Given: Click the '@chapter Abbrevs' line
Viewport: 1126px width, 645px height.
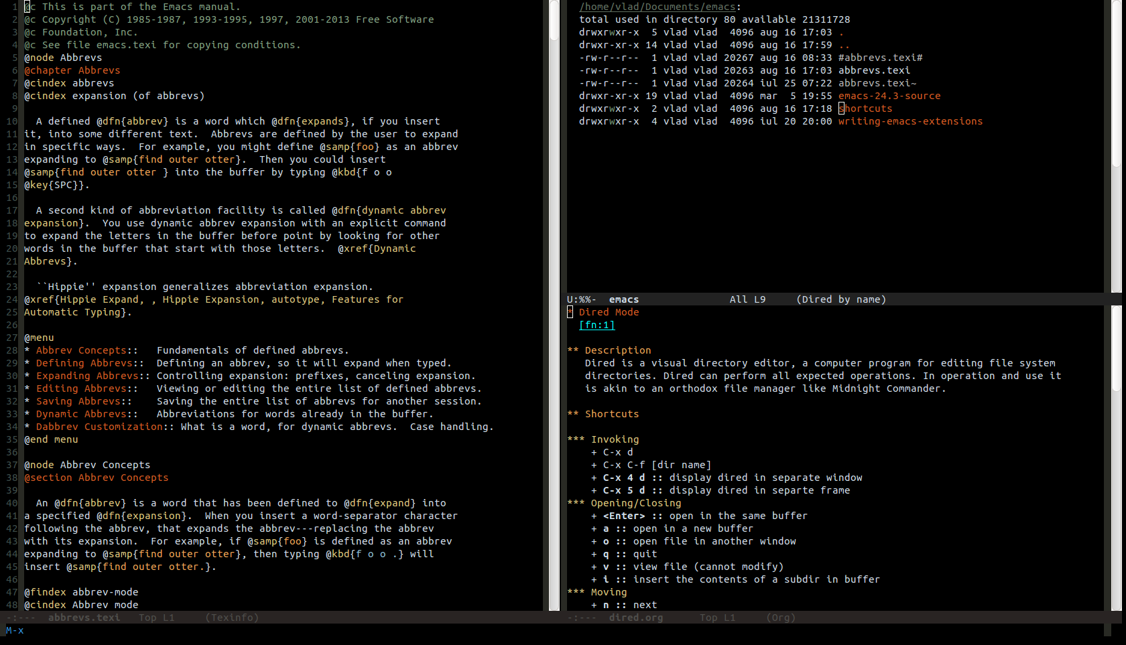Looking at the screenshot, I should coord(72,70).
